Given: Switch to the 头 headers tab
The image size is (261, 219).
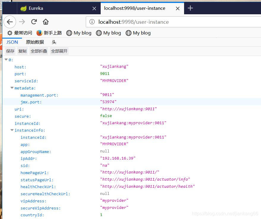Looking at the screenshot, I should coord(54,42).
